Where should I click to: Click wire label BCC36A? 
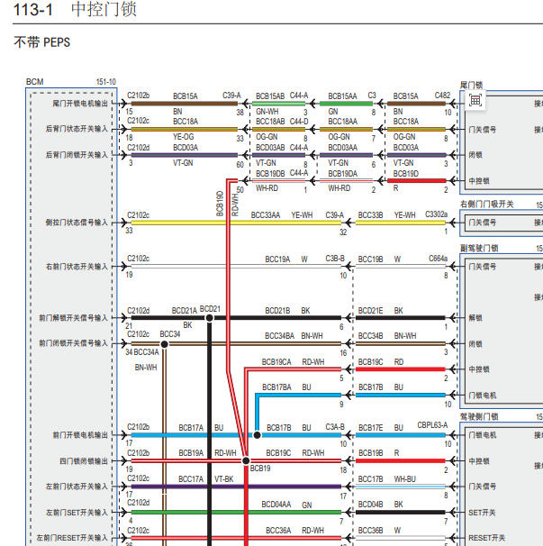click(278, 531)
